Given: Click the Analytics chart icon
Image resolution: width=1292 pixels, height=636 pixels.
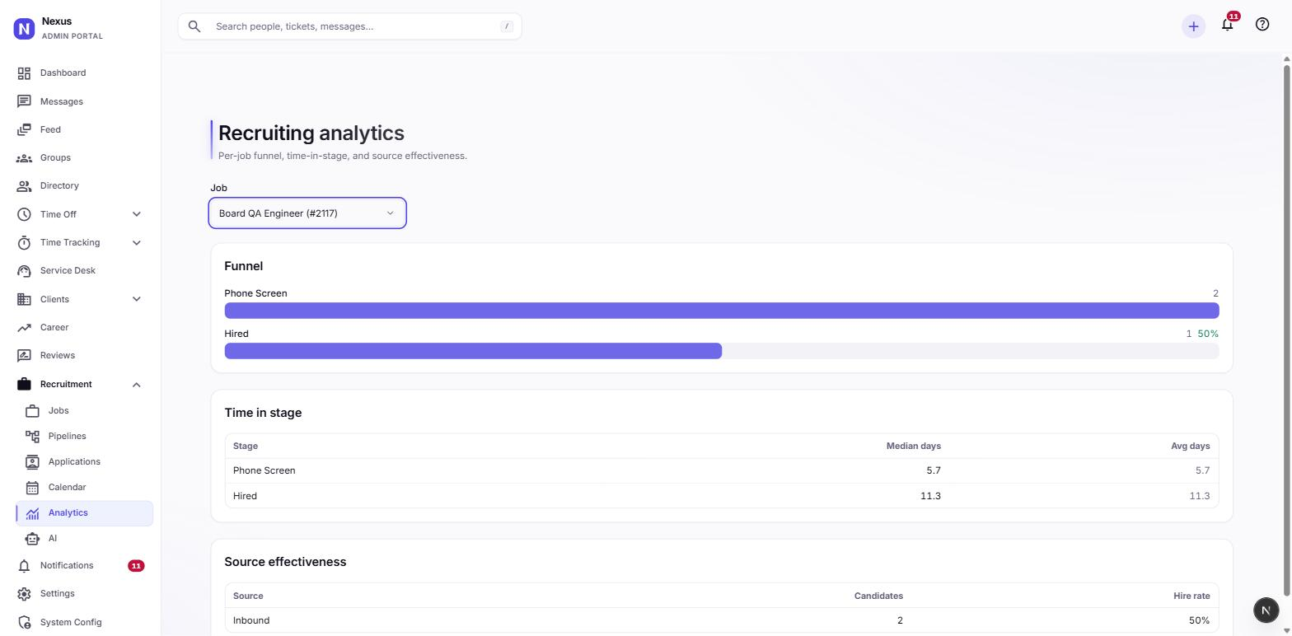Looking at the screenshot, I should click(x=32, y=513).
